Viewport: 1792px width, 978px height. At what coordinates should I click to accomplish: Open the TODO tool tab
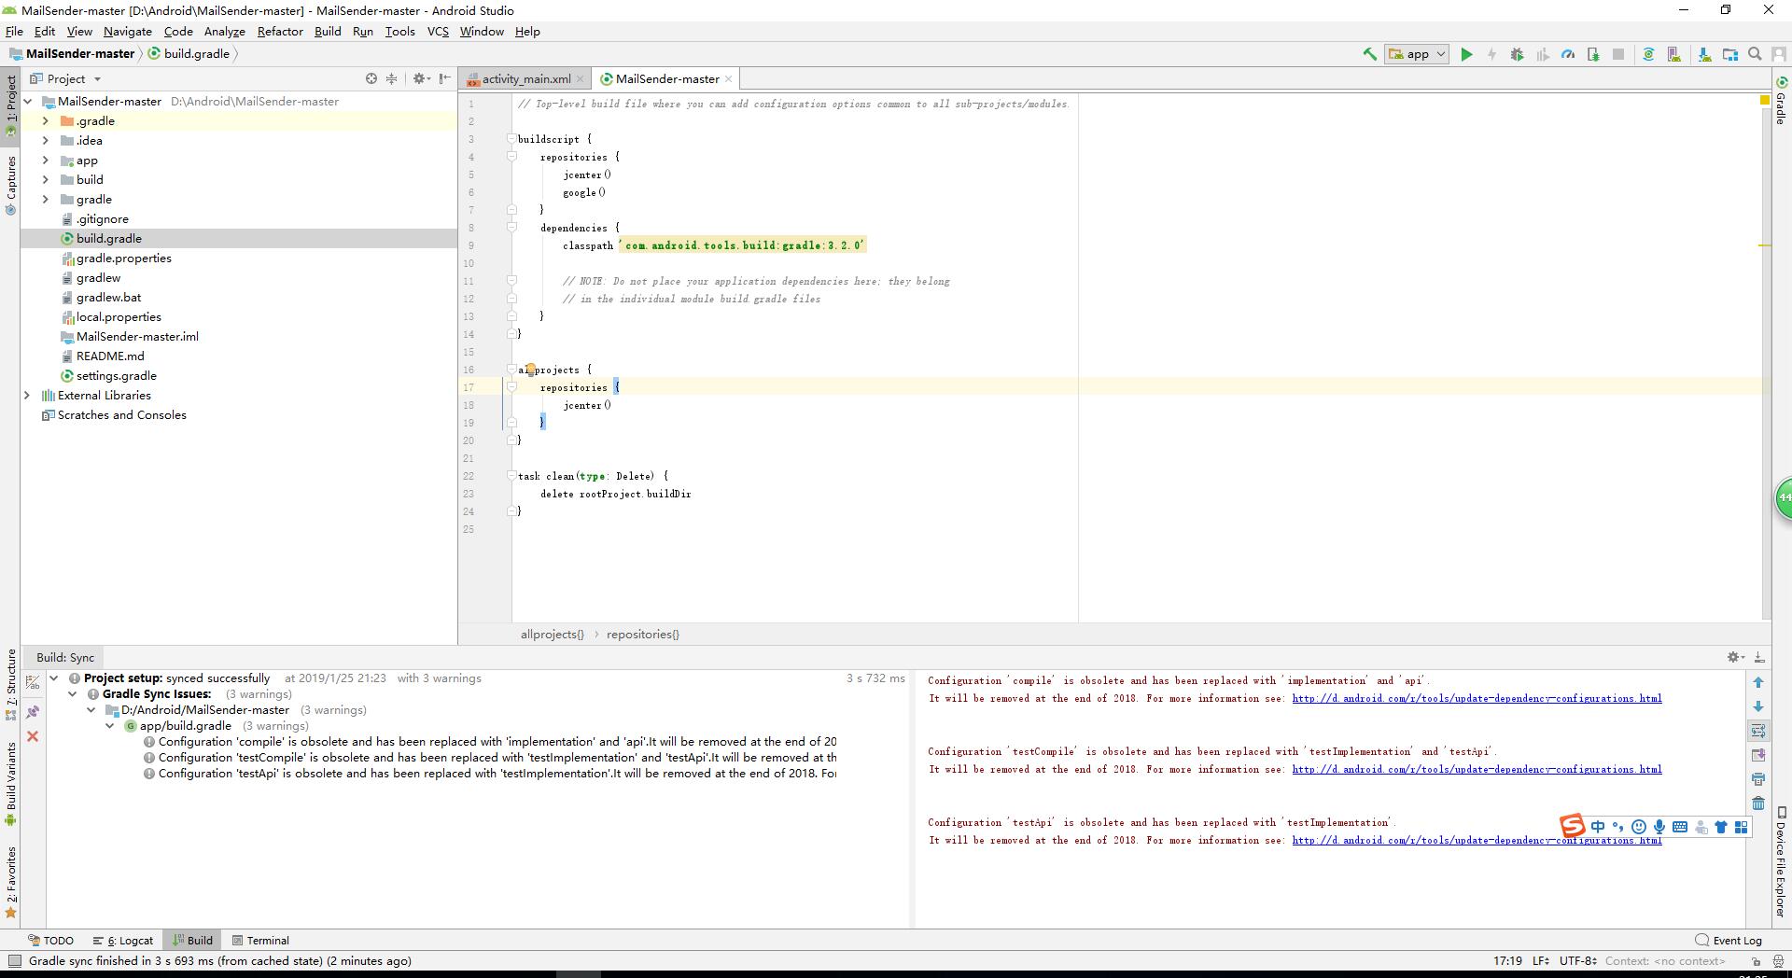click(51, 940)
